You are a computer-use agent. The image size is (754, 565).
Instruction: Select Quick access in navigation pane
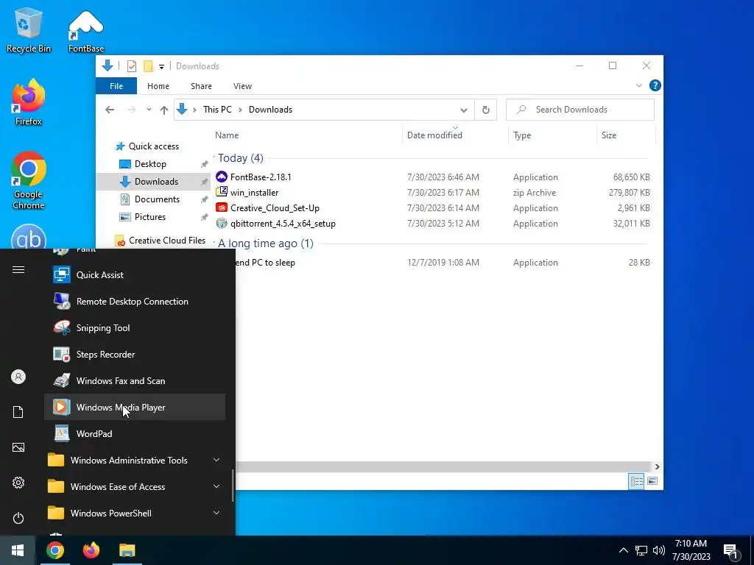tap(153, 146)
